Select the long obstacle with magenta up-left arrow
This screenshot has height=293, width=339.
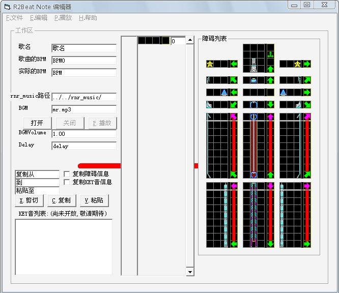coord(222,145)
